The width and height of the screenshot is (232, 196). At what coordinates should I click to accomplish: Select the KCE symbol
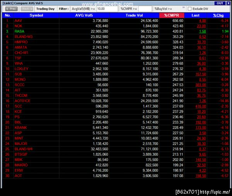tap(18, 112)
